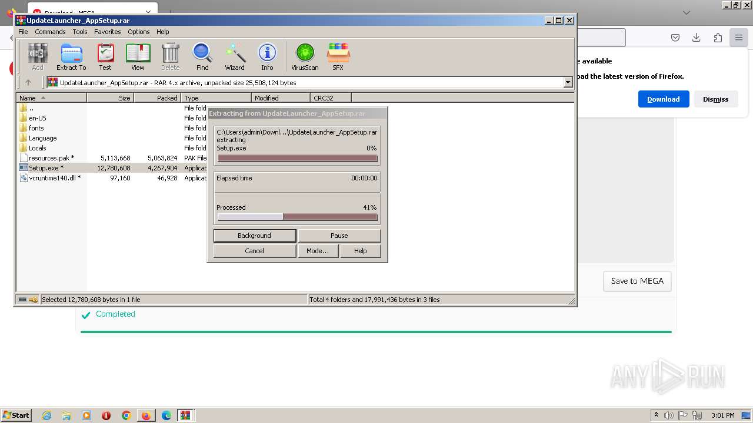Sort by Size column header
The height and width of the screenshot is (423, 753).
(111, 98)
